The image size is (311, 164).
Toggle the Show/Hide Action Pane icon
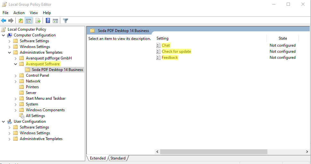[55, 20]
